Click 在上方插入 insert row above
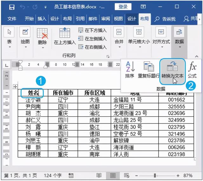Screen dimensions: 203x181 coord(65,36)
